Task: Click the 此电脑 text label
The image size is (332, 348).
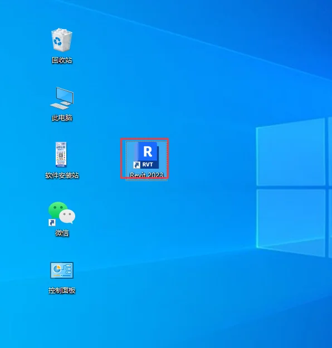Action: click(x=62, y=118)
